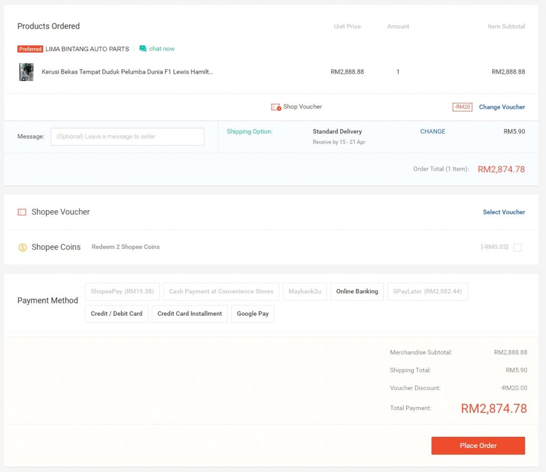The width and height of the screenshot is (546, 472).
Task: Click the Shopee Coins coin icon
Action: [22, 247]
